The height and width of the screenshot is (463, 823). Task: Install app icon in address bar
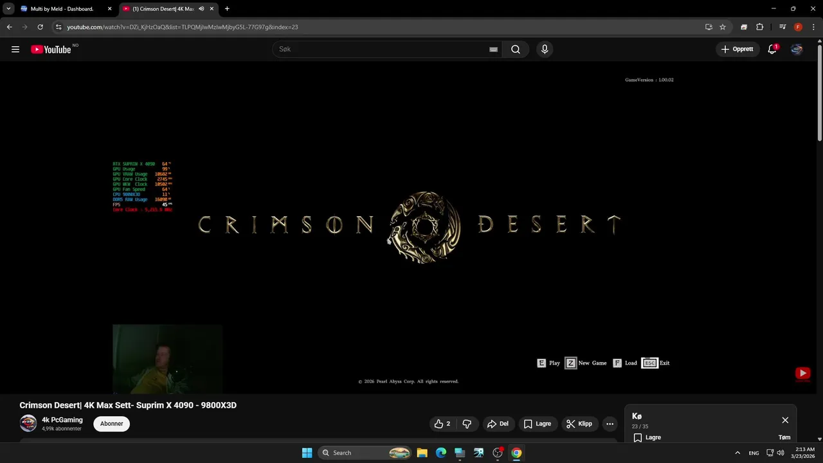(x=709, y=27)
